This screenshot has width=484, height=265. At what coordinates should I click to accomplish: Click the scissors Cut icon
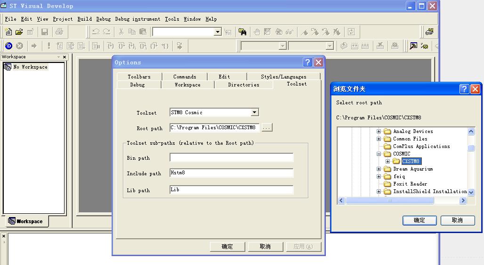click(121, 32)
